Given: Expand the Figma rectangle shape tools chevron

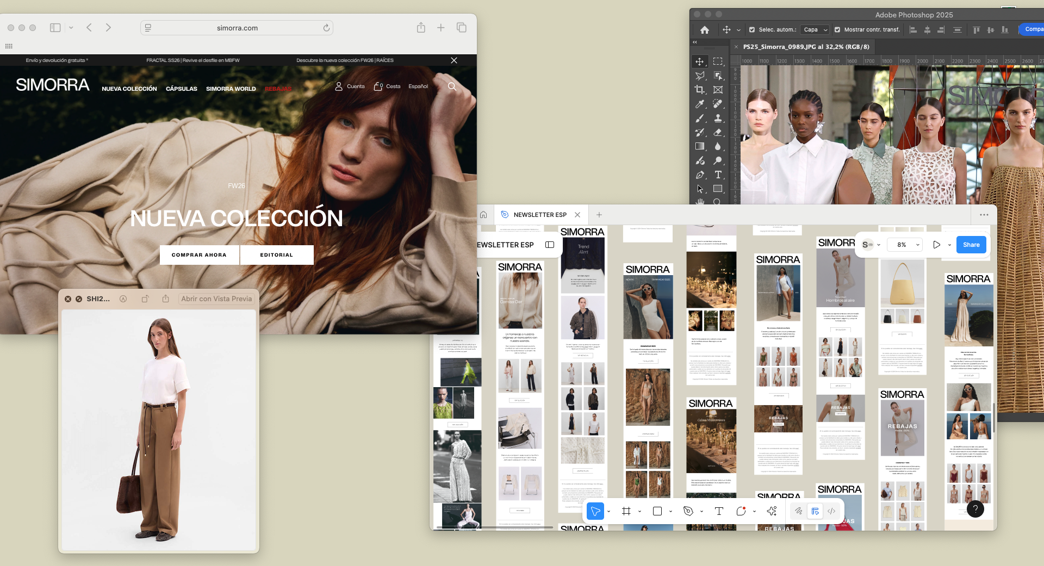Looking at the screenshot, I should tap(670, 512).
